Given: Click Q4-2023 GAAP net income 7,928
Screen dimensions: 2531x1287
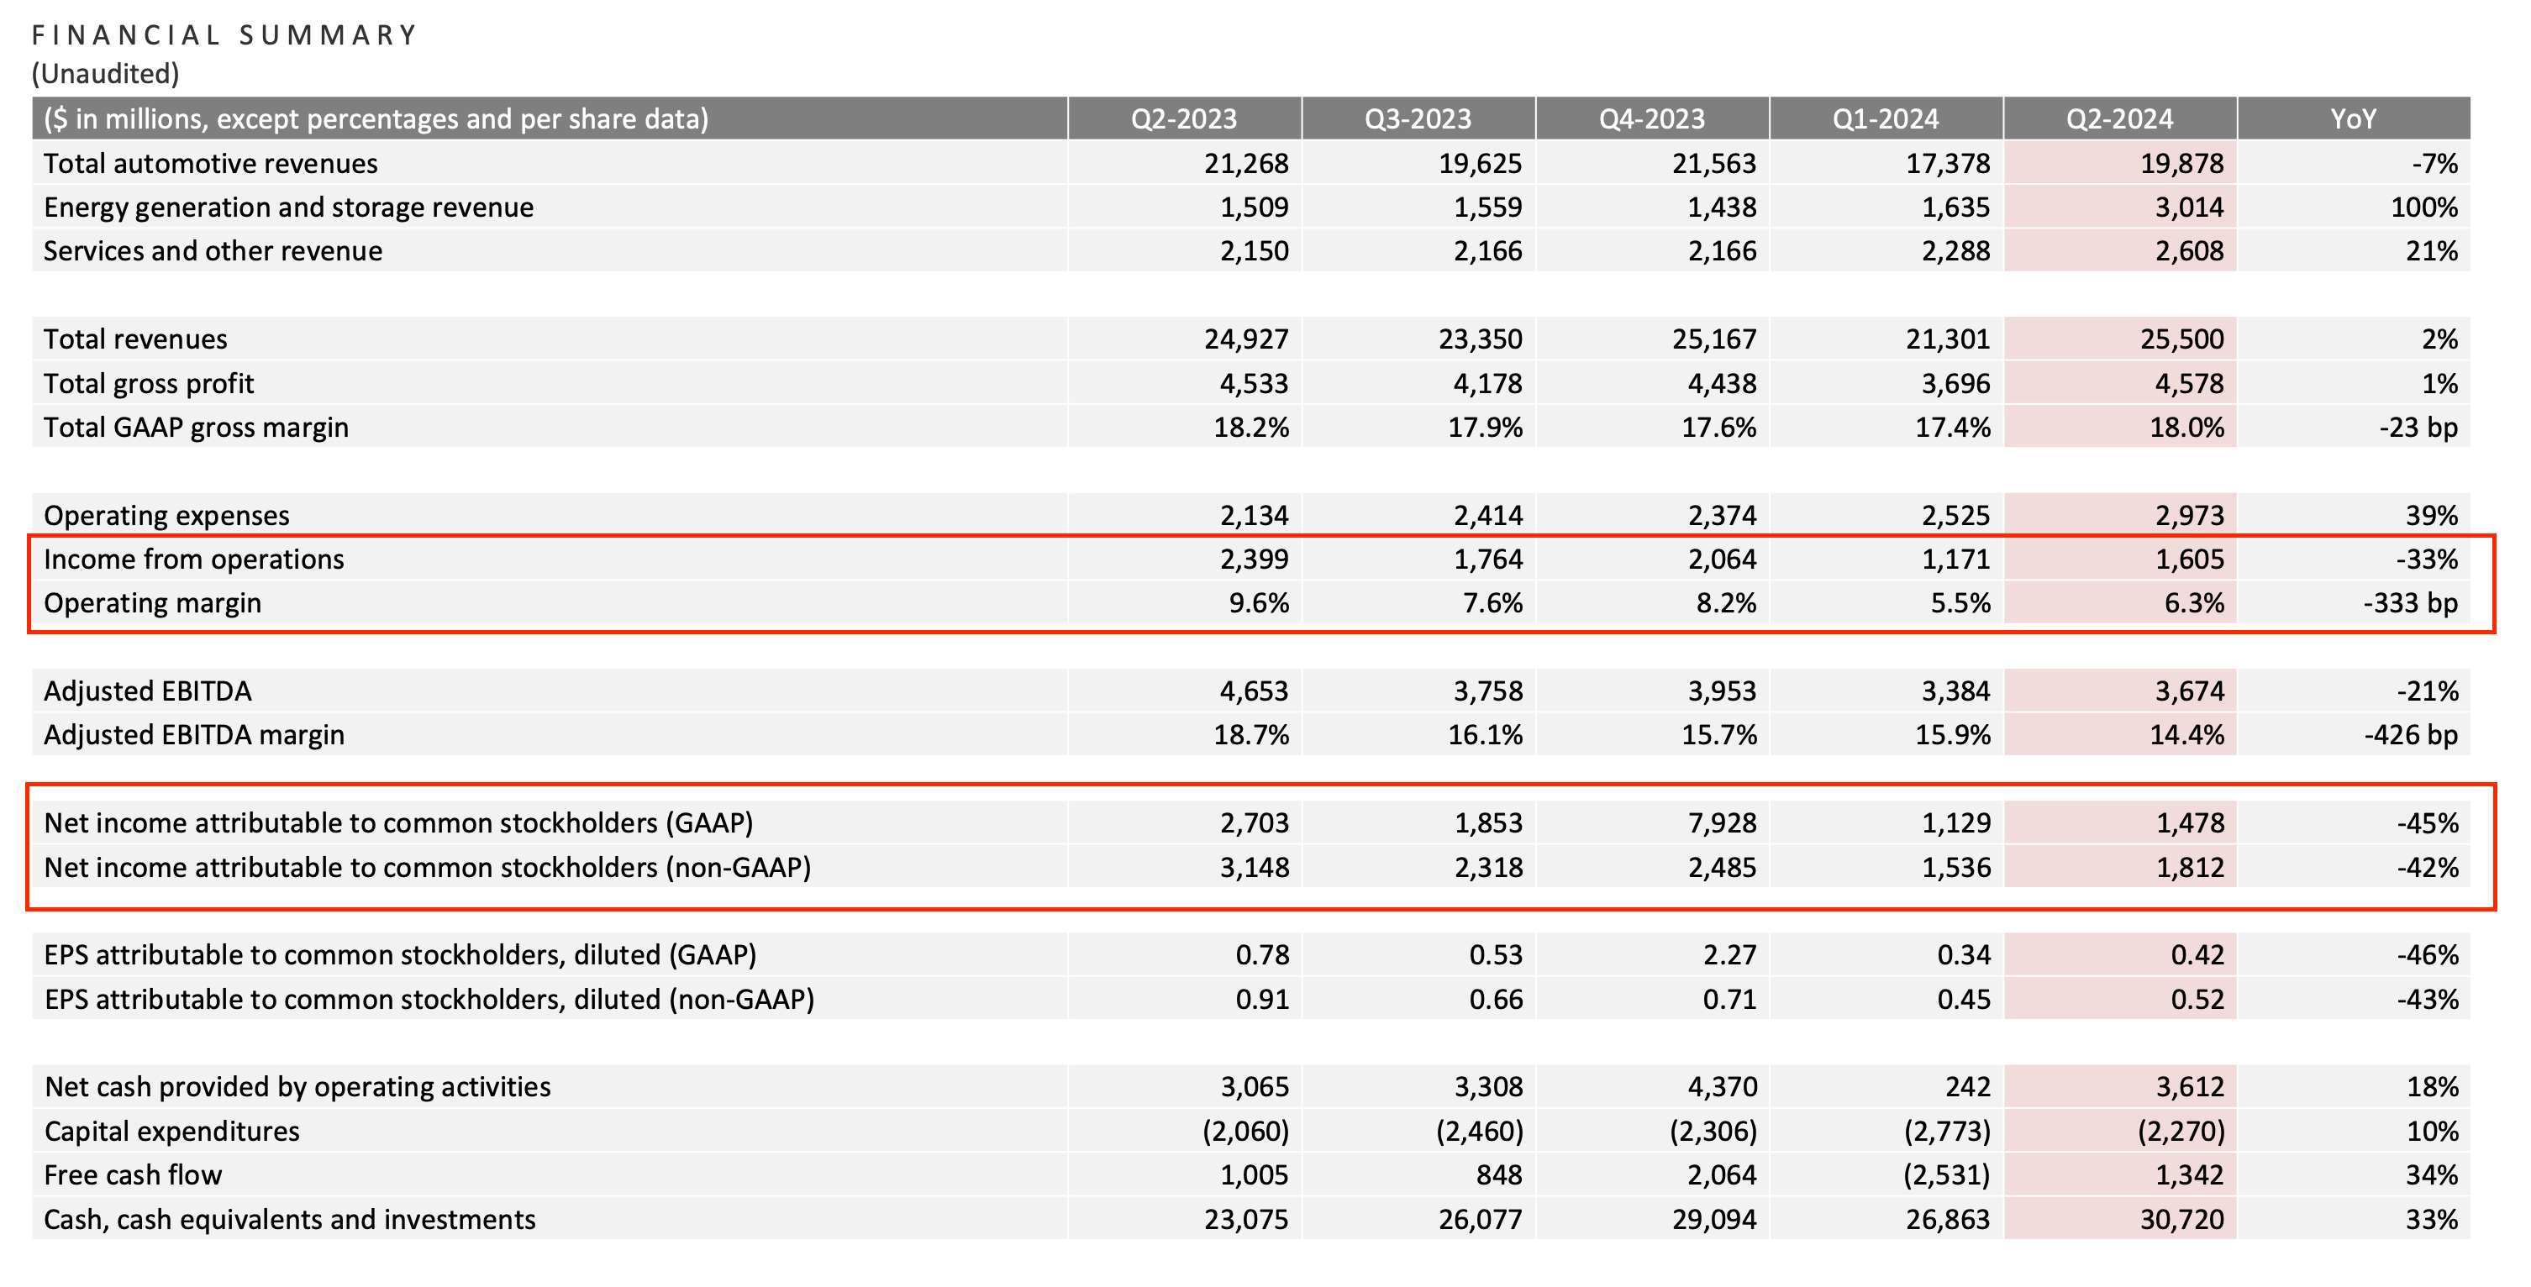Looking at the screenshot, I should [1722, 822].
